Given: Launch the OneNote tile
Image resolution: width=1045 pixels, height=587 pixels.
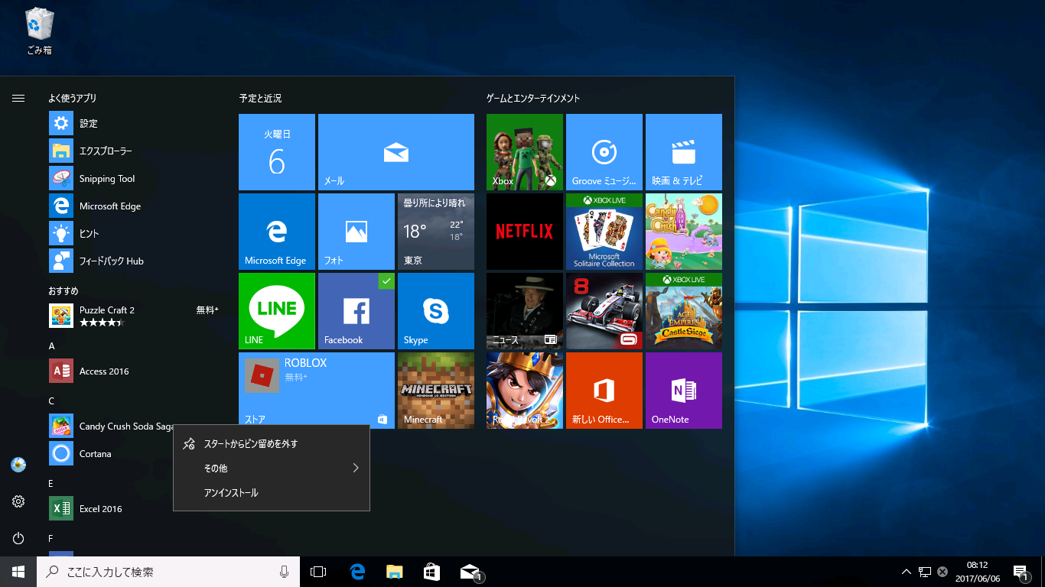Looking at the screenshot, I should tap(683, 390).
